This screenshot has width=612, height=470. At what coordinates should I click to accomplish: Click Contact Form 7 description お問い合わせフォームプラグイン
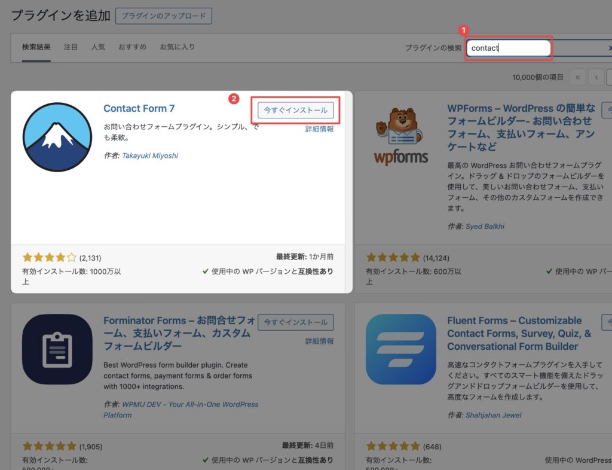pyautogui.click(x=181, y=132)
